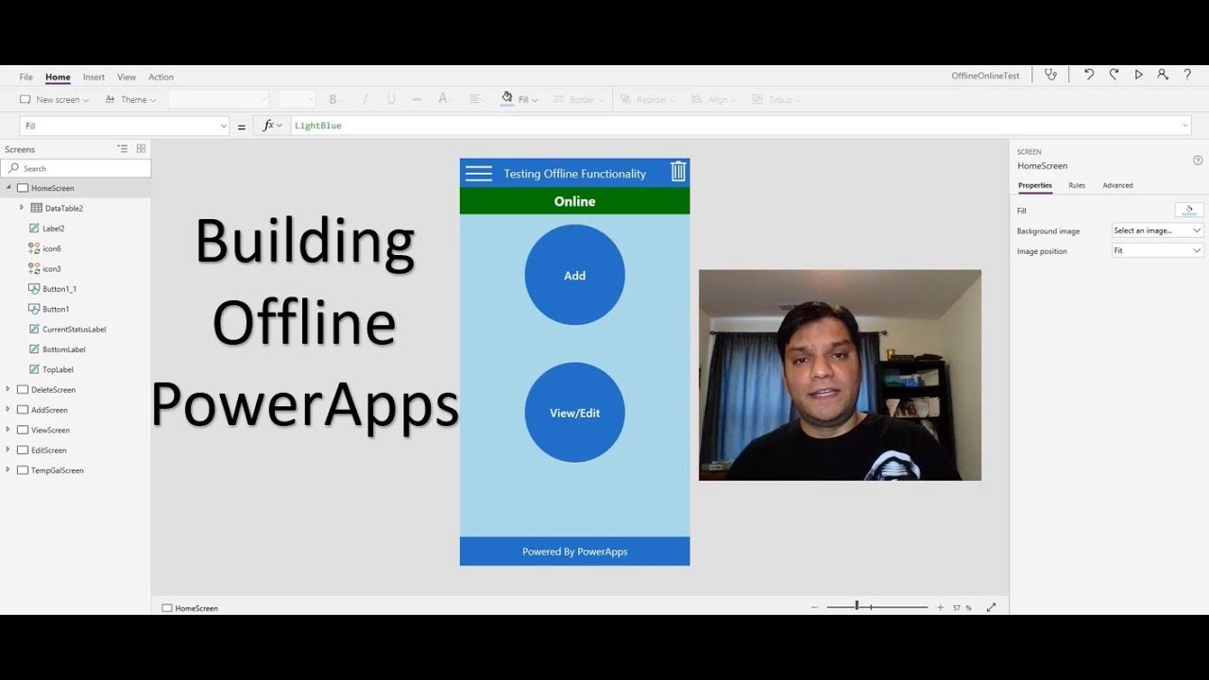Expand the AddScreen node

pos(9,410)
